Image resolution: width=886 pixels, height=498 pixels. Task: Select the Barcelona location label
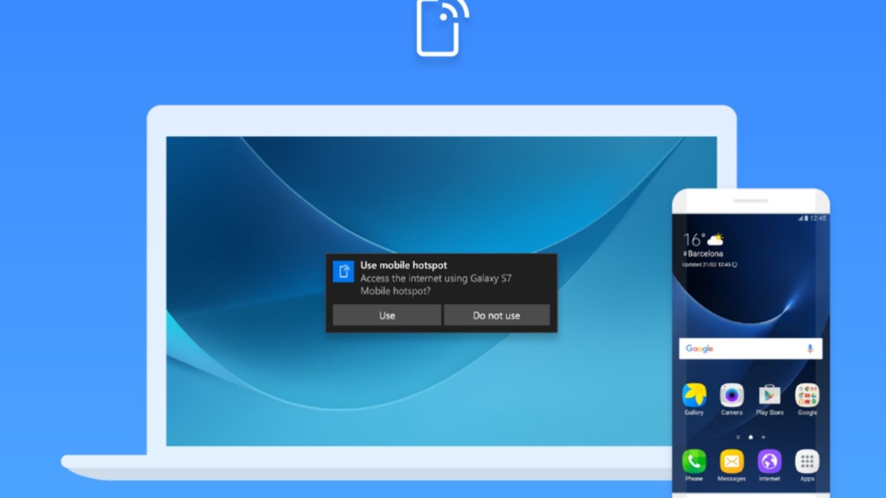[x=705, y=253]
